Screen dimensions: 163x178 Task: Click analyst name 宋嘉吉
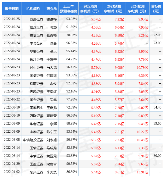(52, 164)
